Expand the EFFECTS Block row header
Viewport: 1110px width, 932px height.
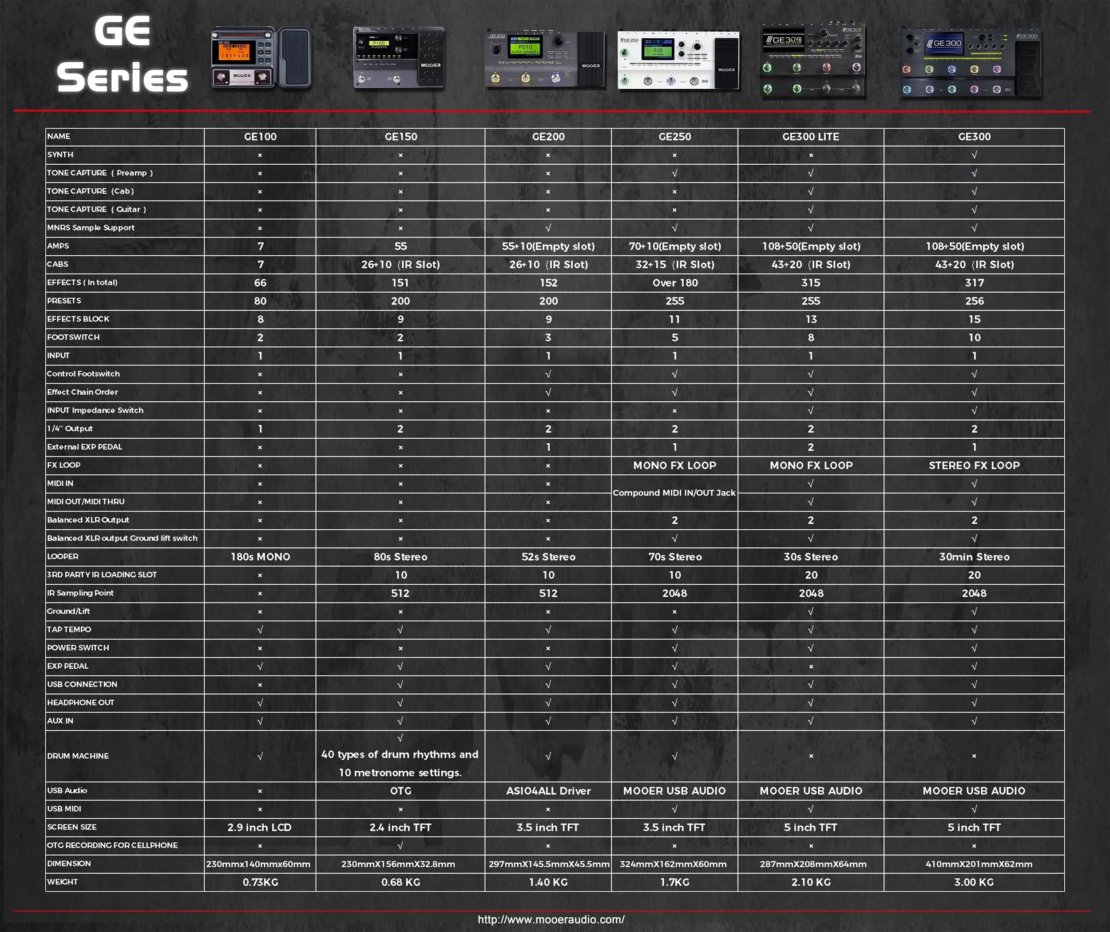point(77,319)
